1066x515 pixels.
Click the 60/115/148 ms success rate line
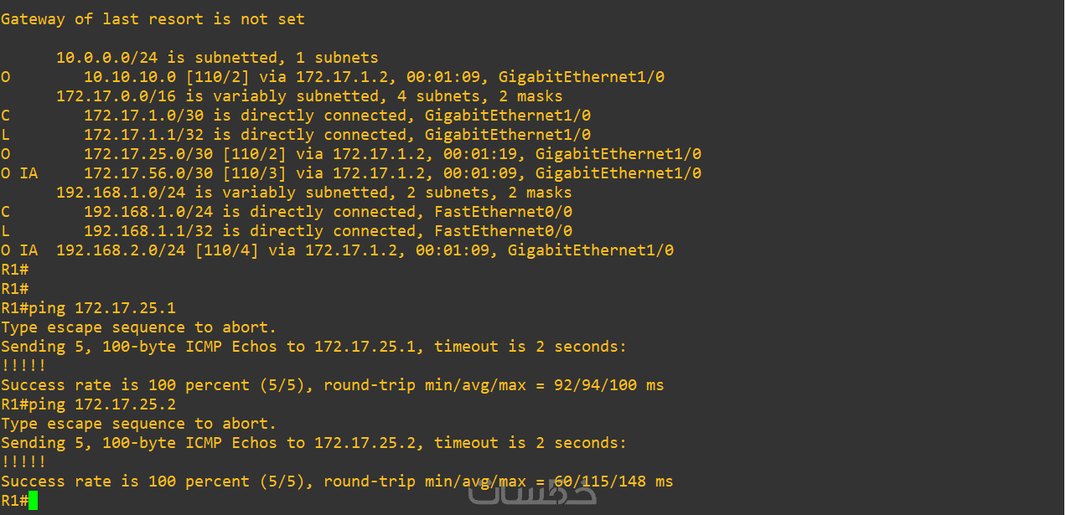336,482
